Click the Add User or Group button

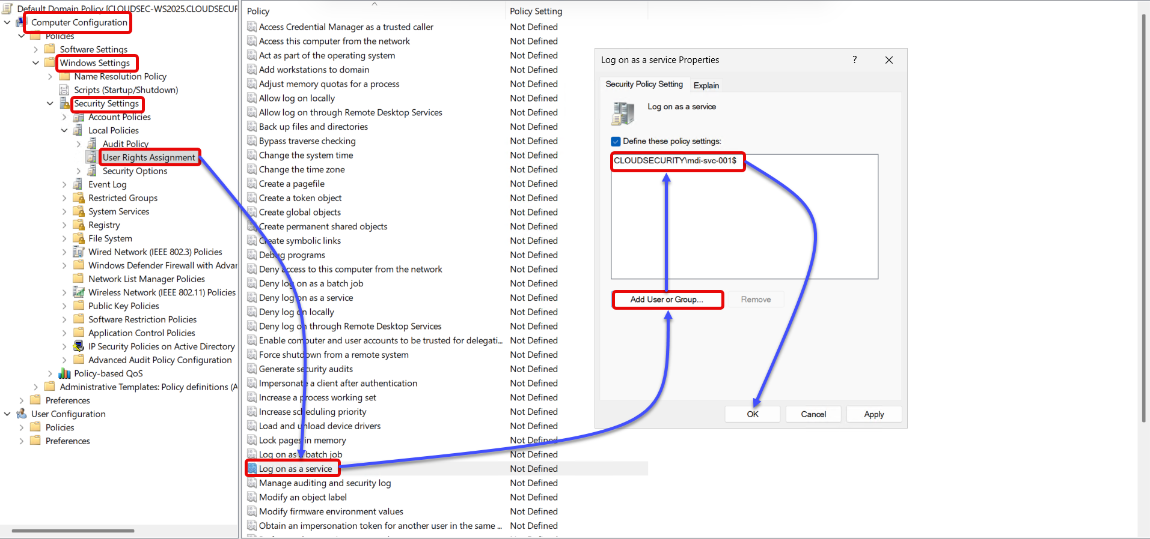(x=667, y=300)
